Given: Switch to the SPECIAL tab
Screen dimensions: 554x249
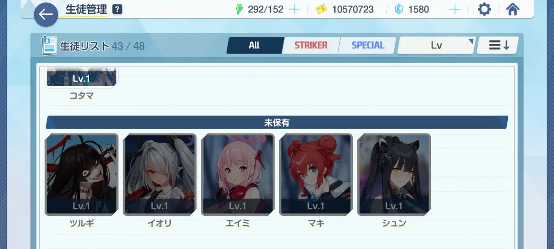Looking at the screenshot, I should (x=367, y=45).
